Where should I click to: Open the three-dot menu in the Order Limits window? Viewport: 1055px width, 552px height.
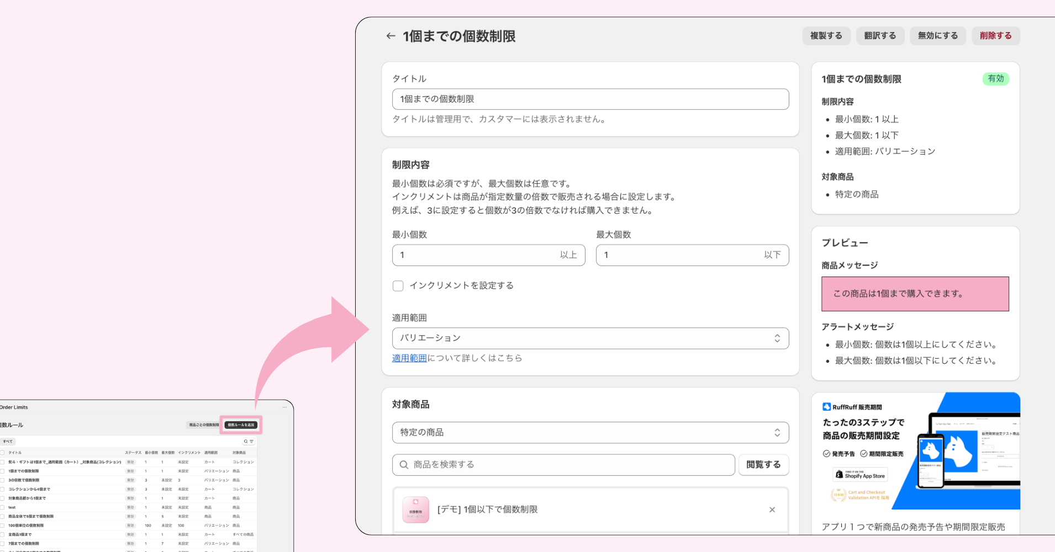[285, 407]
